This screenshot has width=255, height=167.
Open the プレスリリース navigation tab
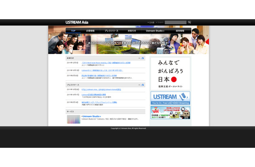[x=111, y=31]
